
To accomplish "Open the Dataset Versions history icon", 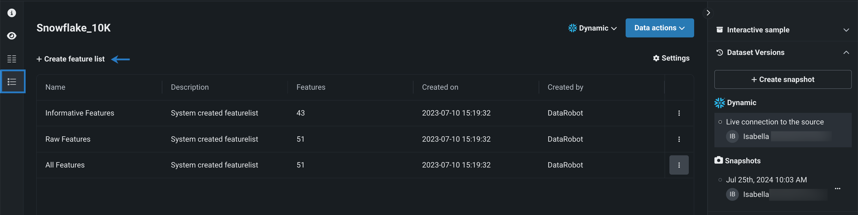I will click(x=719, y=52).
